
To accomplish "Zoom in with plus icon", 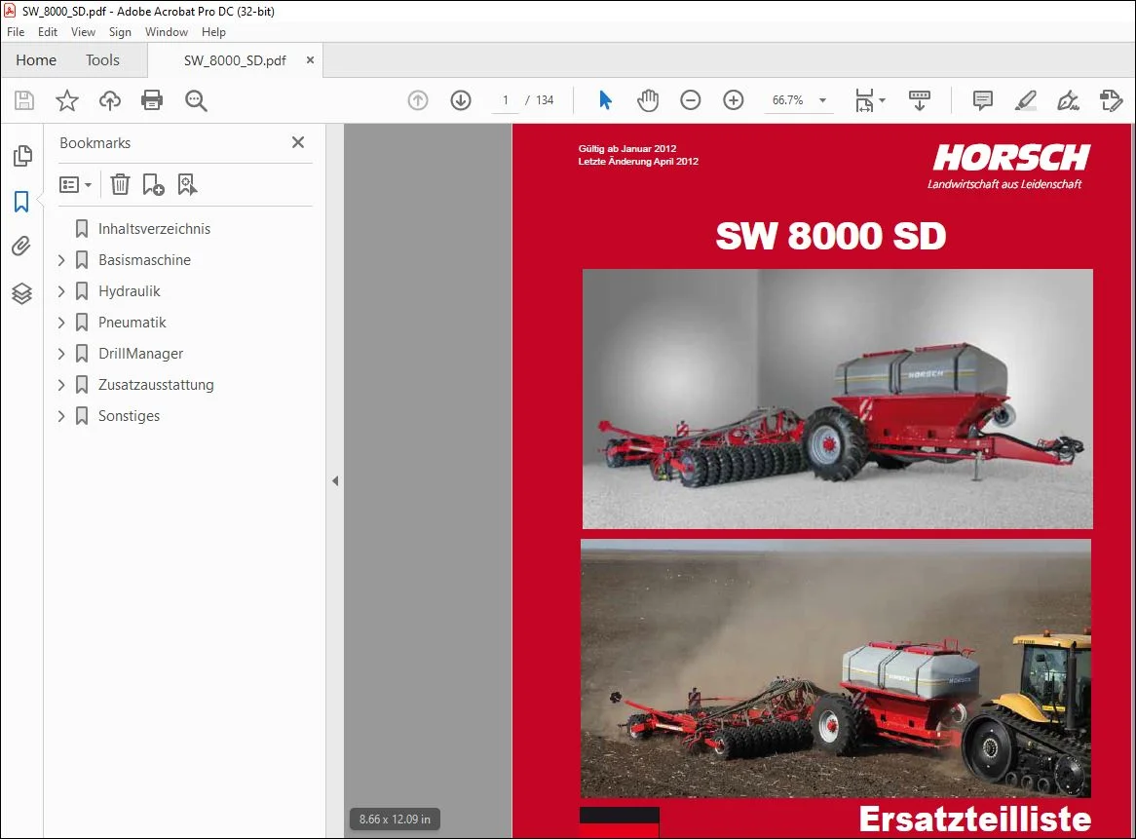I will point(734,100).
